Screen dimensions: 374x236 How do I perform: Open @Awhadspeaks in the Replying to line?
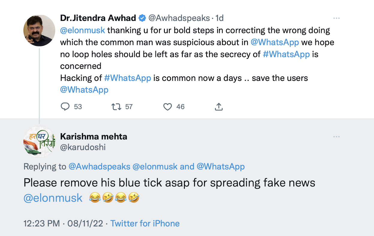point(99,167)
